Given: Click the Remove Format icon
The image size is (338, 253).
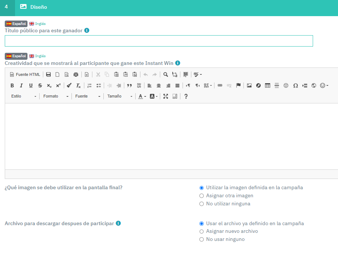Looking at the screenshot, I should coord(78,86).
